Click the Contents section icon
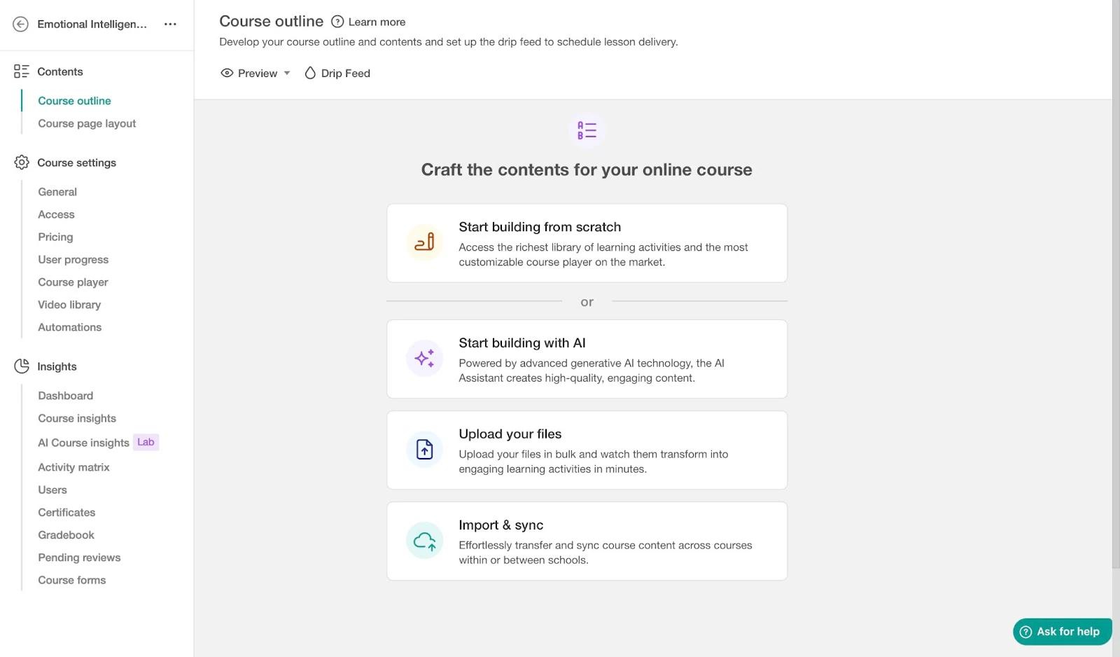1120x657 pixels. 22,71
